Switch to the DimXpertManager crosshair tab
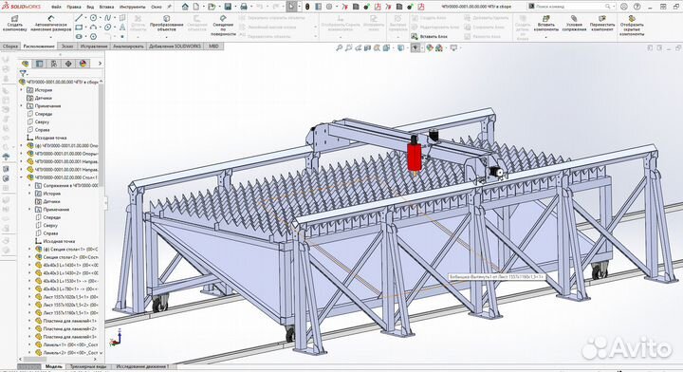Screen dimensions: 683x372 68,64
